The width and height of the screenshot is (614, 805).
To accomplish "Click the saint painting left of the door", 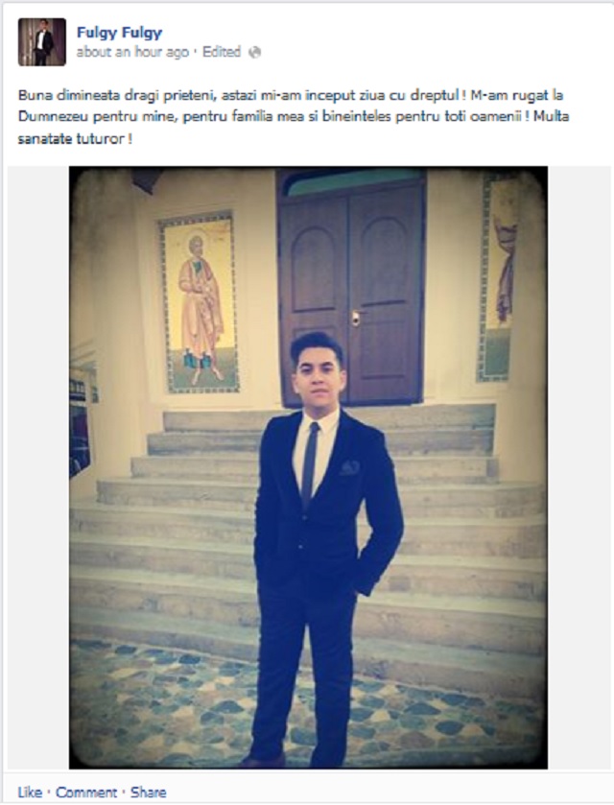I will (200, 303).
